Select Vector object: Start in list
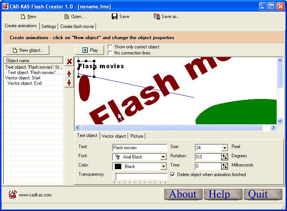The width and height of the screenshot is (287, 211). click(x=34, y=78)
